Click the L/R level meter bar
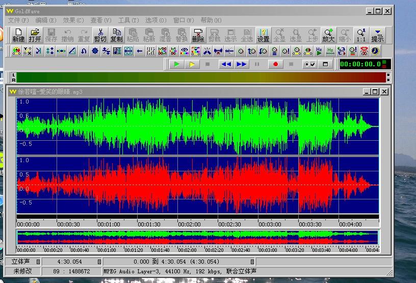The image size is (416, 283). [x=200, y=78]
